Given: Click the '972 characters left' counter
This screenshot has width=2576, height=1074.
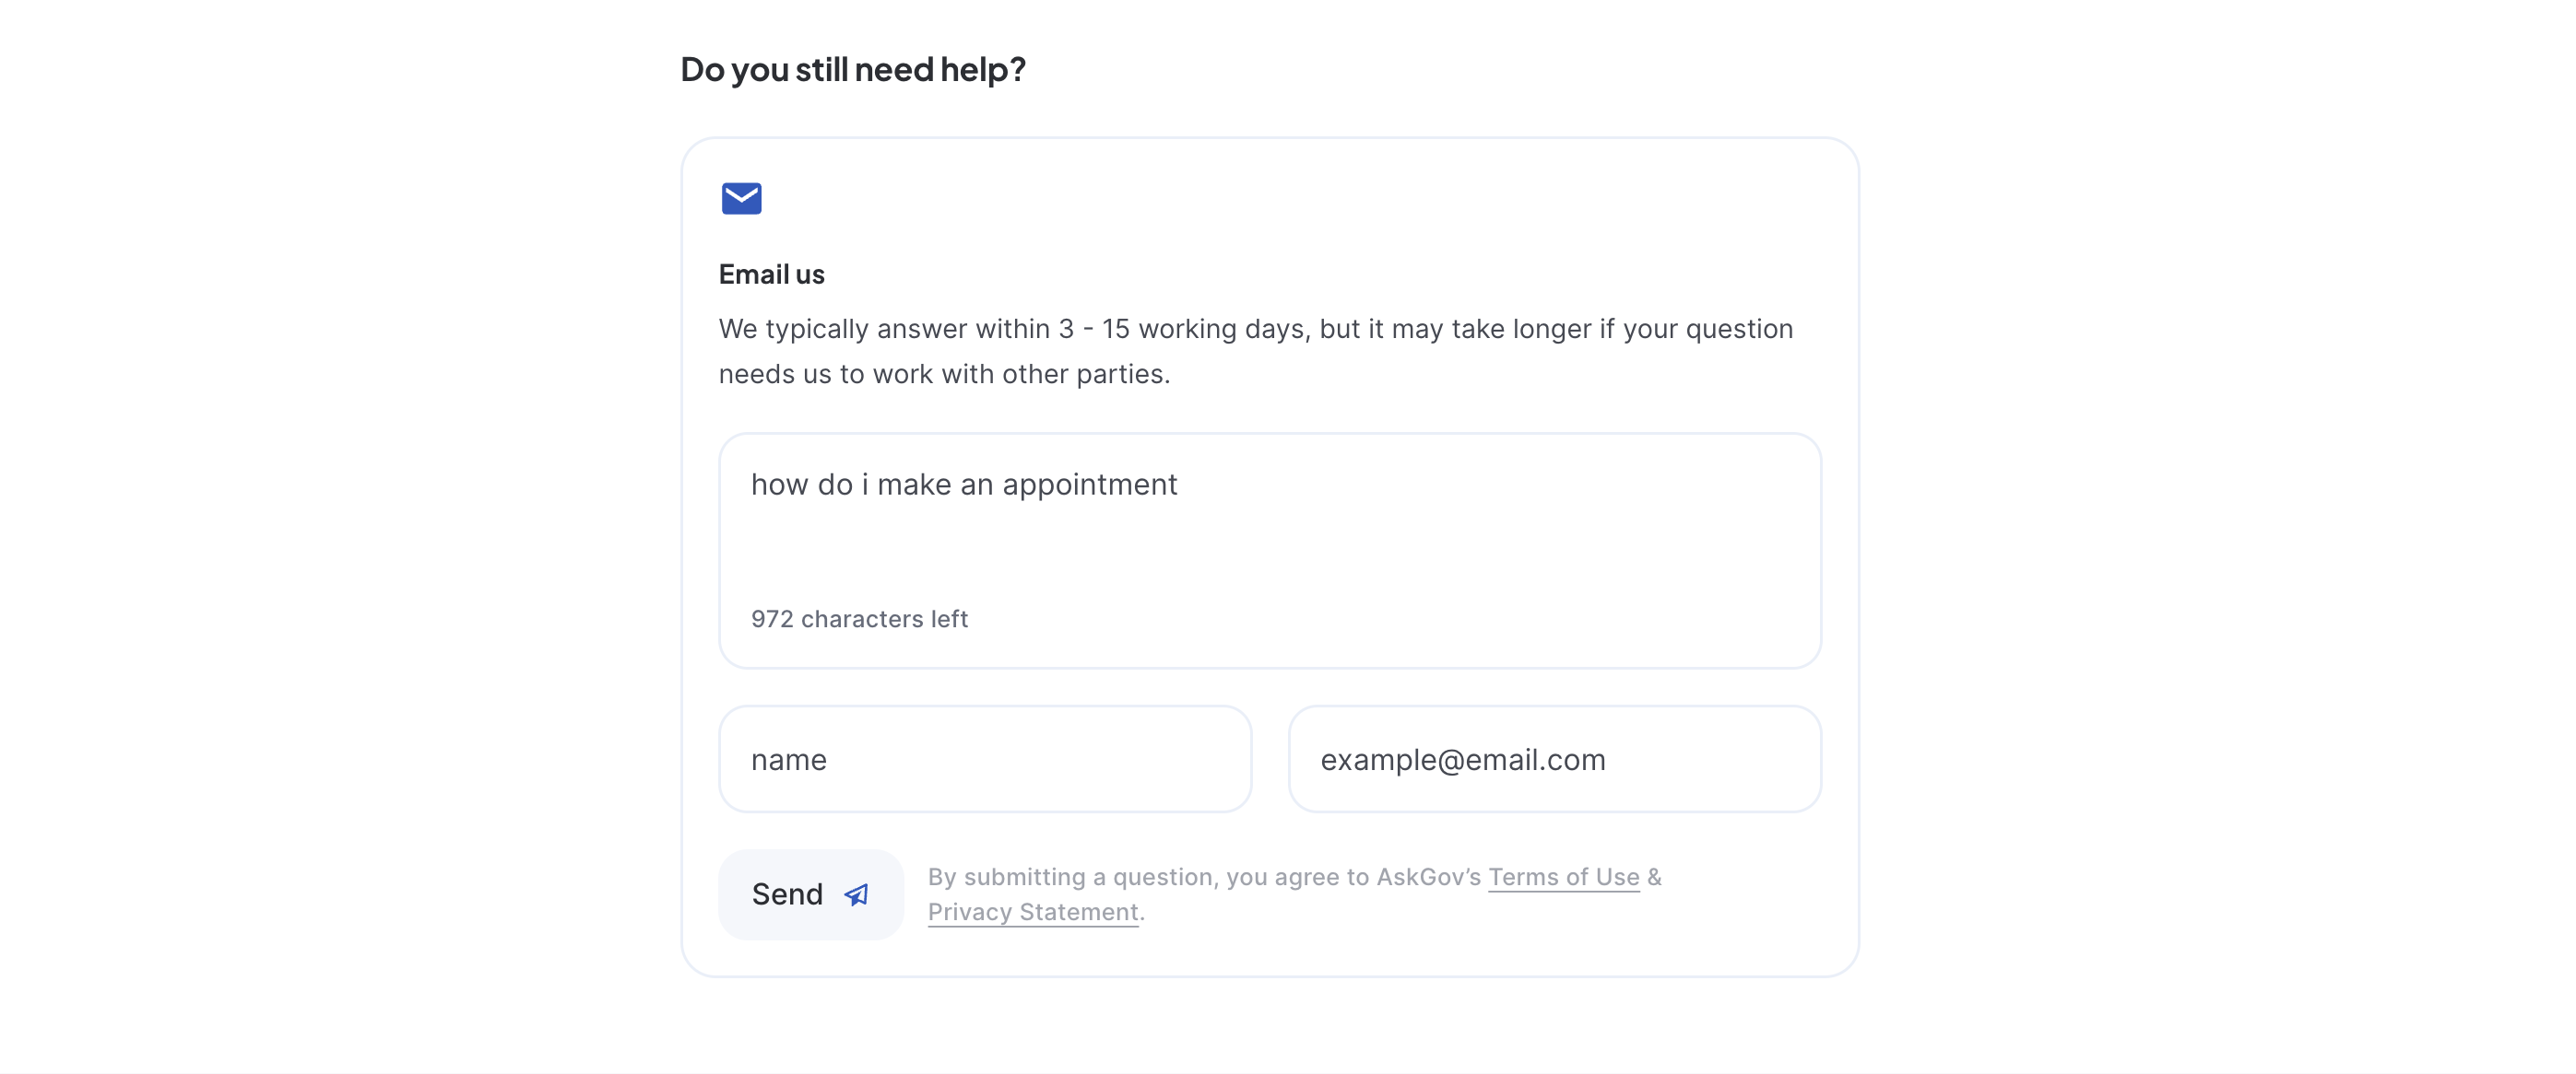Looking at the screenshot, I should pyautogui.click(x=859, y=618).
